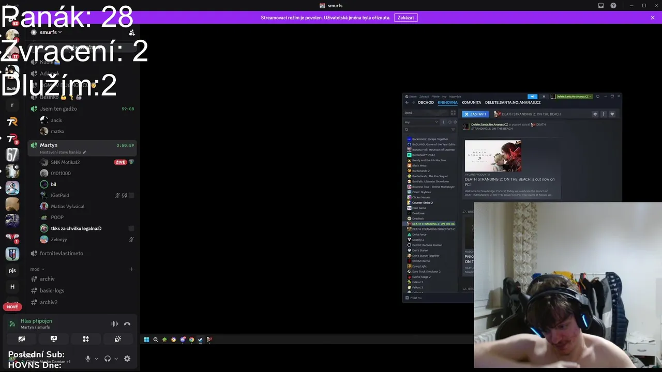Click Zakázat in the streamer mode banner
The height and width of the screenshot is (372, 662).
pyautogui.click(x=405, y=18)
